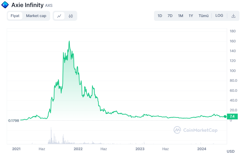This screenshot has width=241, height=155.
Task: Click the current price 7.4 label
Action: click(232, 116)
